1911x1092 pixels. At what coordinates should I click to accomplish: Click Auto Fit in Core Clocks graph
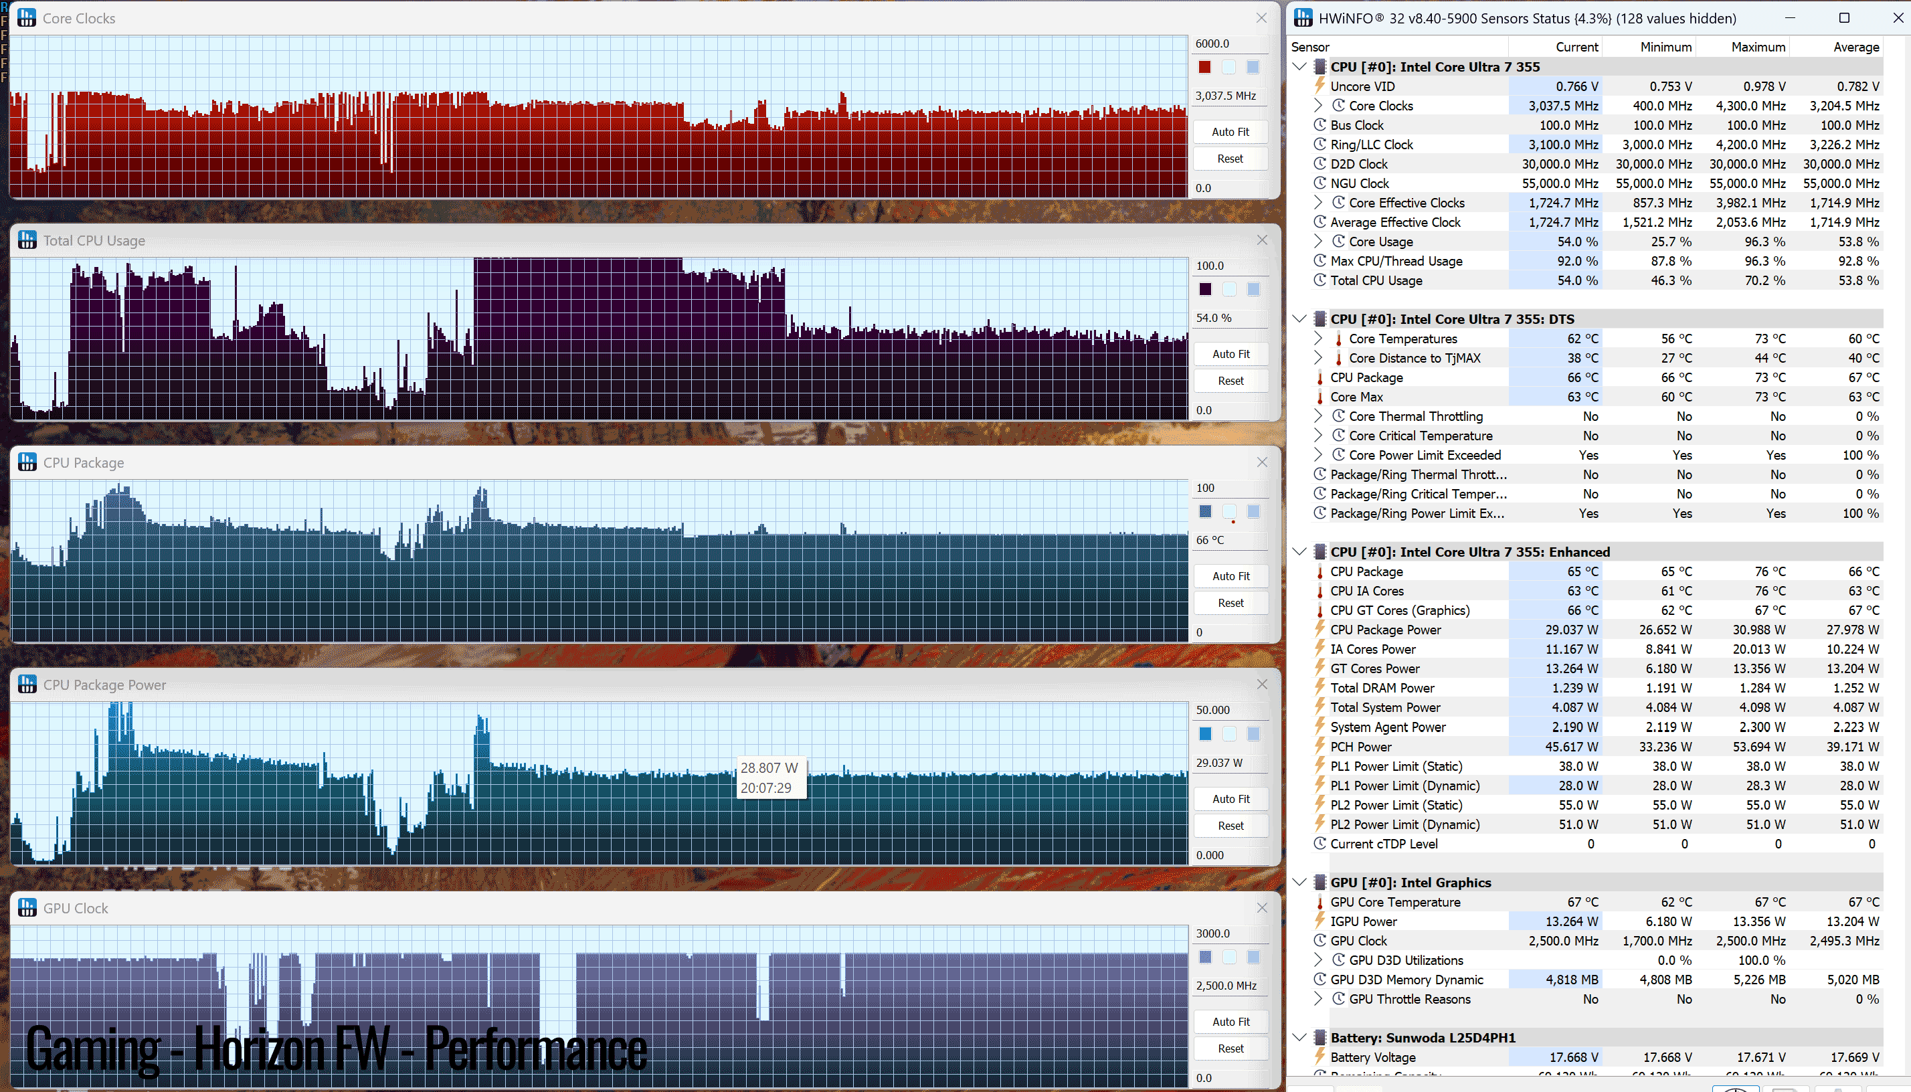[1230, 132]
